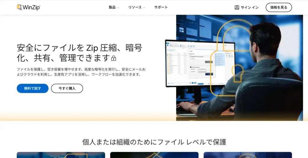Select the Suggested secure password radio on the monitor
The height and width of the screenshot is (158, 308).
[190, 56]
